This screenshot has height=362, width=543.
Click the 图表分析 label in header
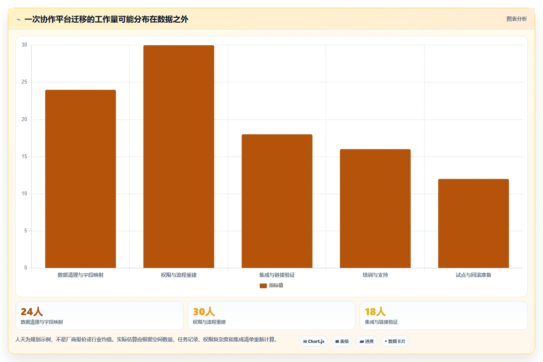tap(516, 19)
